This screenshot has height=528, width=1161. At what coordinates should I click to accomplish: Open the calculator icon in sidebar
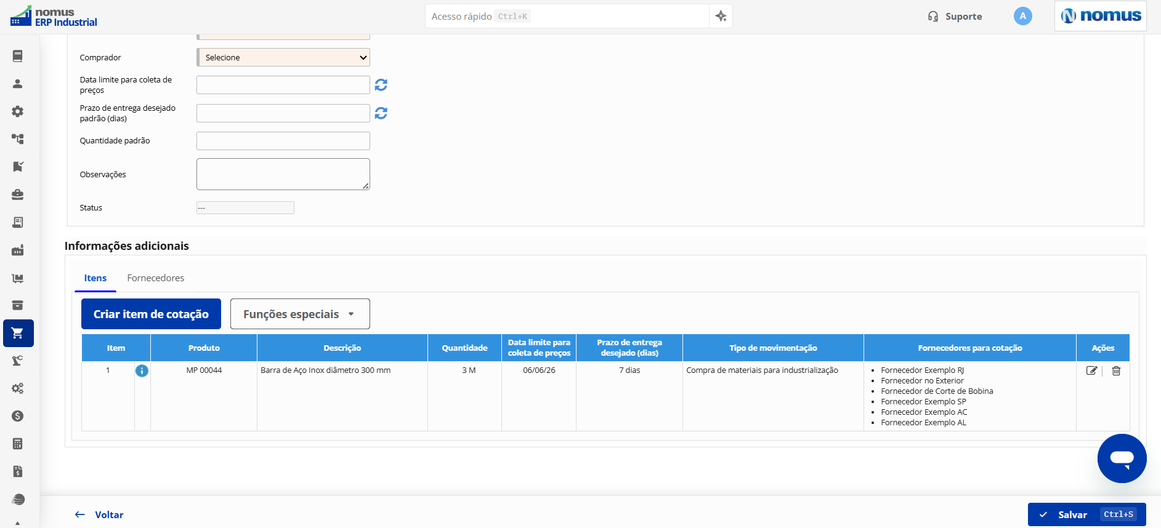[x=18, y=444]
